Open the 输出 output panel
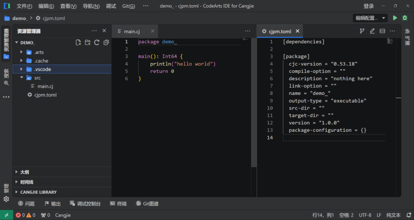This screenshot has height=220, width=414. (x=53, y=203)
